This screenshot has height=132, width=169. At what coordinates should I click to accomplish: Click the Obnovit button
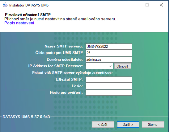[122, 66]
